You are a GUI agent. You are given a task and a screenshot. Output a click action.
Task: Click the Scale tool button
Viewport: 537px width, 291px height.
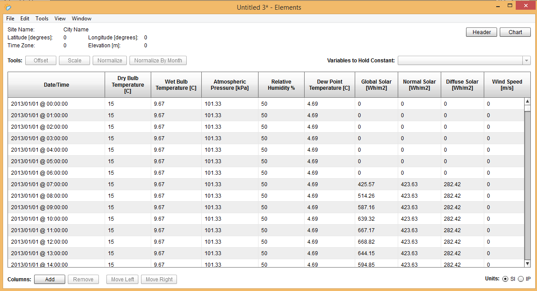tap(74, 61)
